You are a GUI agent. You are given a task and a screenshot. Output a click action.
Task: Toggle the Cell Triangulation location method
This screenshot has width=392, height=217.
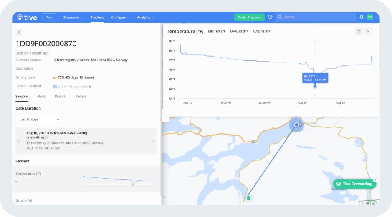pyautogui.click(x=56, y=86)
